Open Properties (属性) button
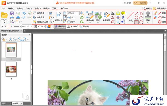 [85, 26]
